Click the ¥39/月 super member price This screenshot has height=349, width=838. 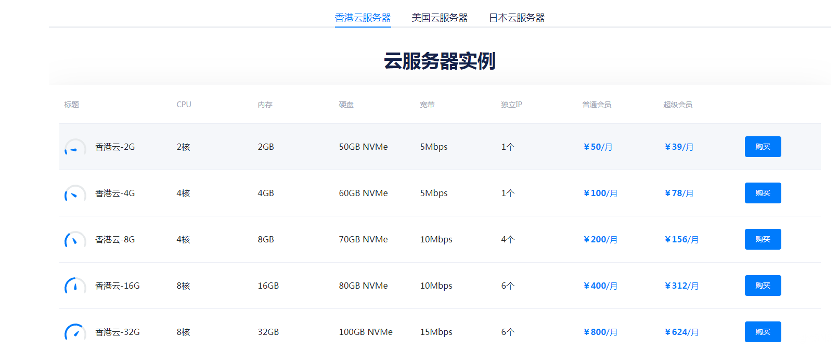tap(679, 147)
